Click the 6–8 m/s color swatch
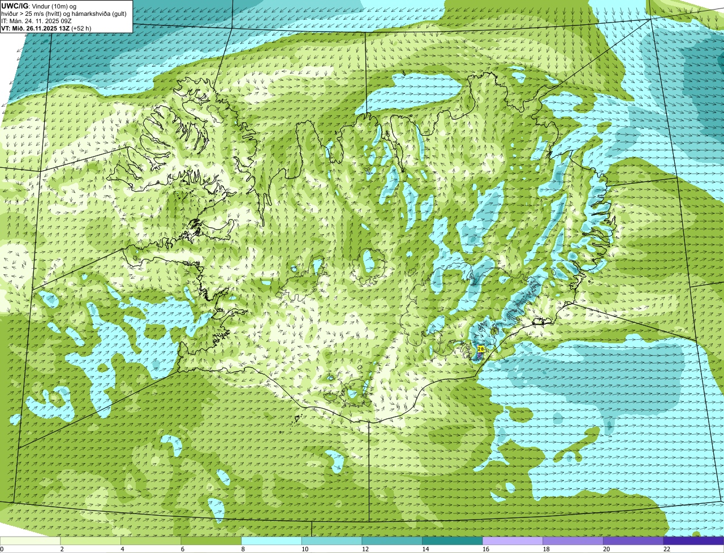The width and height of the screenshot is (724, 553). (211, 541)
